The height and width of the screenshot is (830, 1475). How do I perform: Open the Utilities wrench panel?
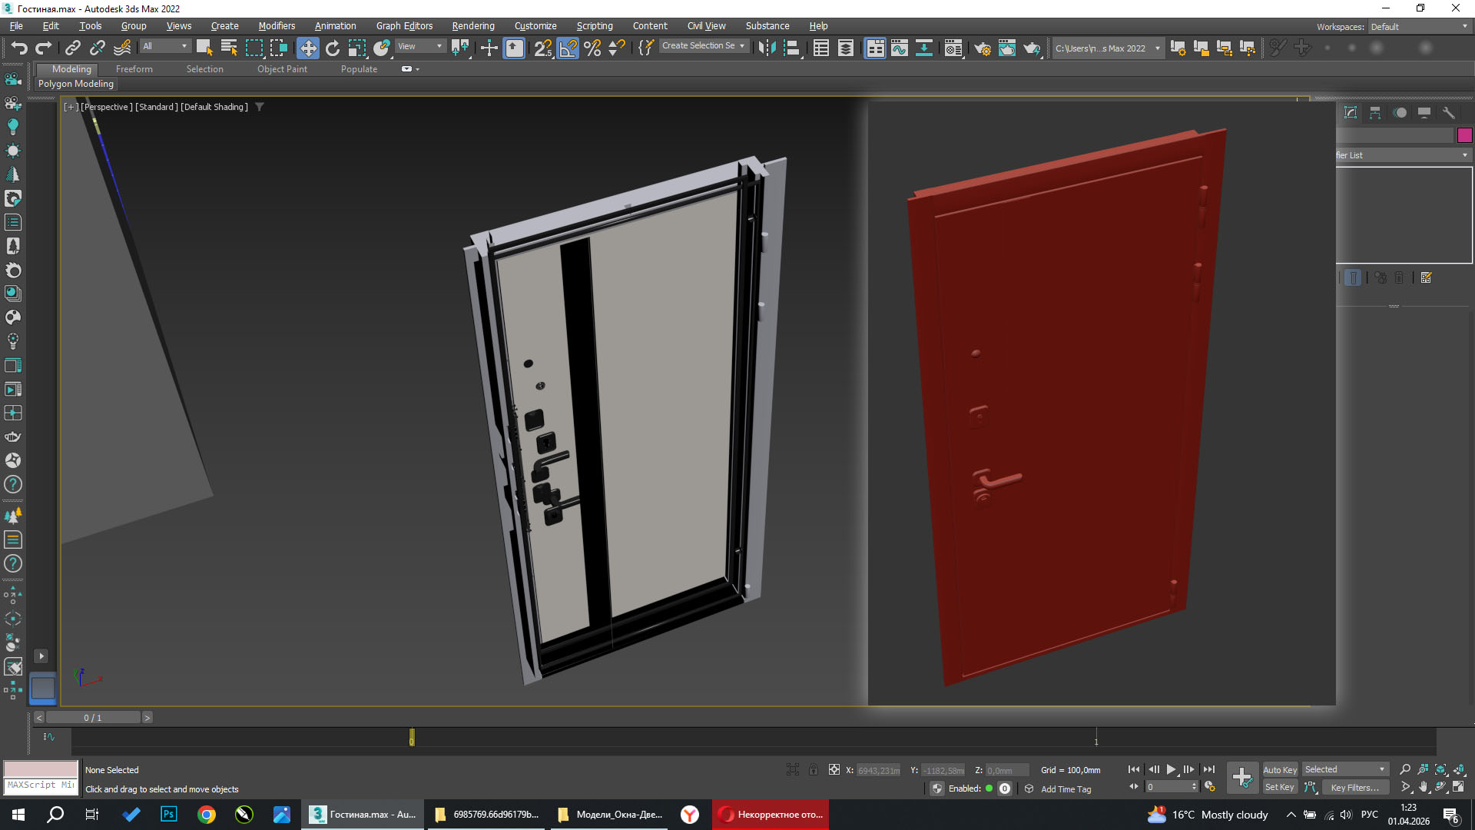[x=1448, y=113]
